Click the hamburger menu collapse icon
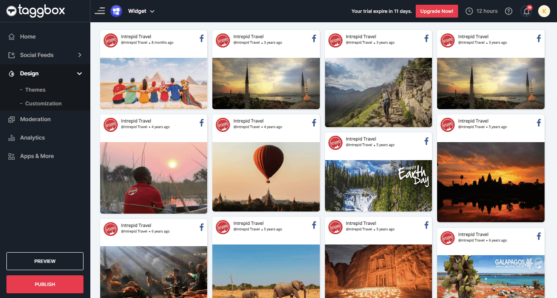This screenshot has height=298, width=557. (x=100, y=11)
